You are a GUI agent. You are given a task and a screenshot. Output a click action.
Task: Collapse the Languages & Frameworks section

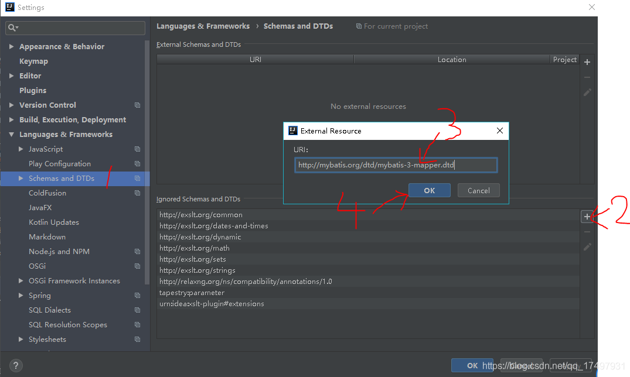[11, 135]
